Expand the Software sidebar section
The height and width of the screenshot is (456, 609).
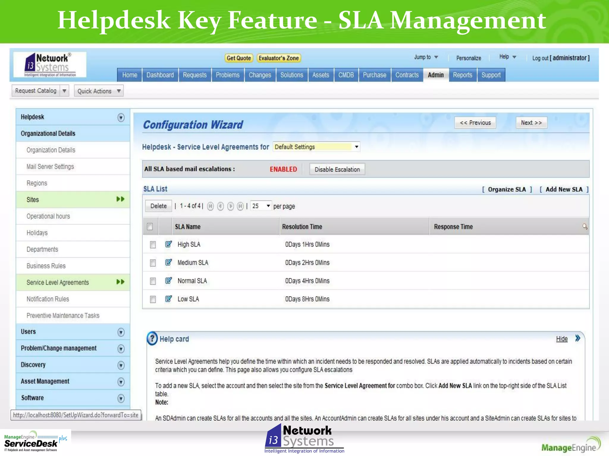pos(121,398)
